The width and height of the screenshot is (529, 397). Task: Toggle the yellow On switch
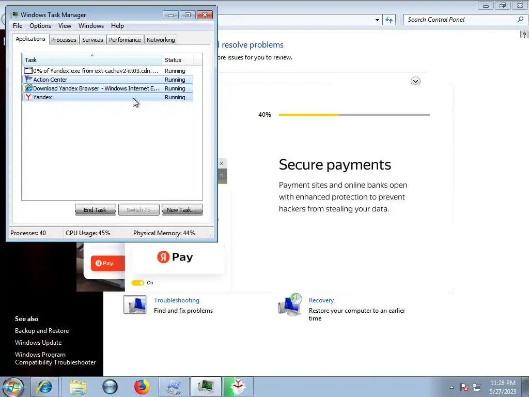(137, 283)
